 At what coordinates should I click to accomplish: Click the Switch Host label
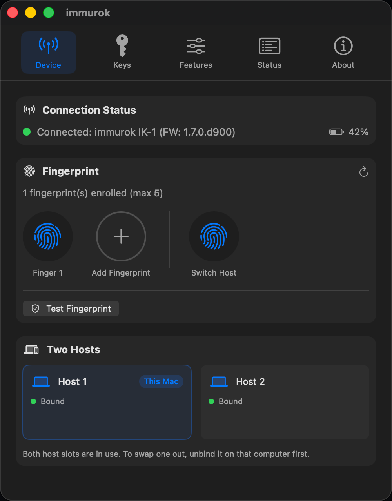click(x=214, y=273)
